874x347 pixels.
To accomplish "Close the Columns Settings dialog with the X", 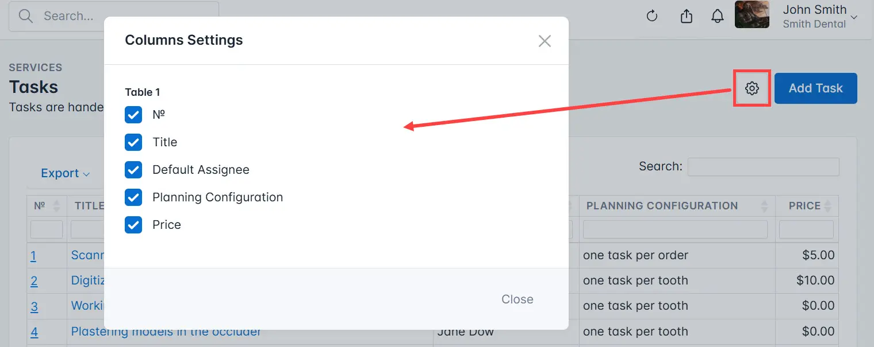I will [544, 40].
